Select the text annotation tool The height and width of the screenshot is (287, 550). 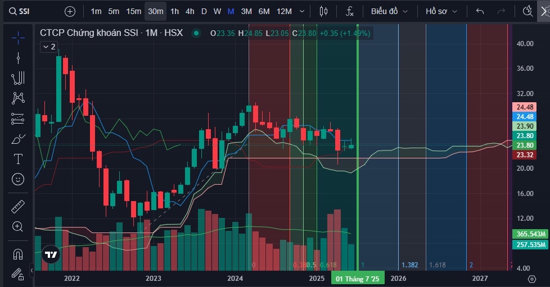(18, 159)
